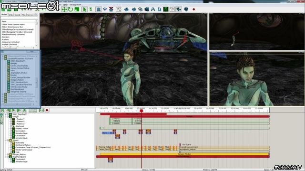The width and height of the screenshot is (305, 171).
Task: Switch to the Files tab
Action: pyautogui.click(x=24, y=15)
